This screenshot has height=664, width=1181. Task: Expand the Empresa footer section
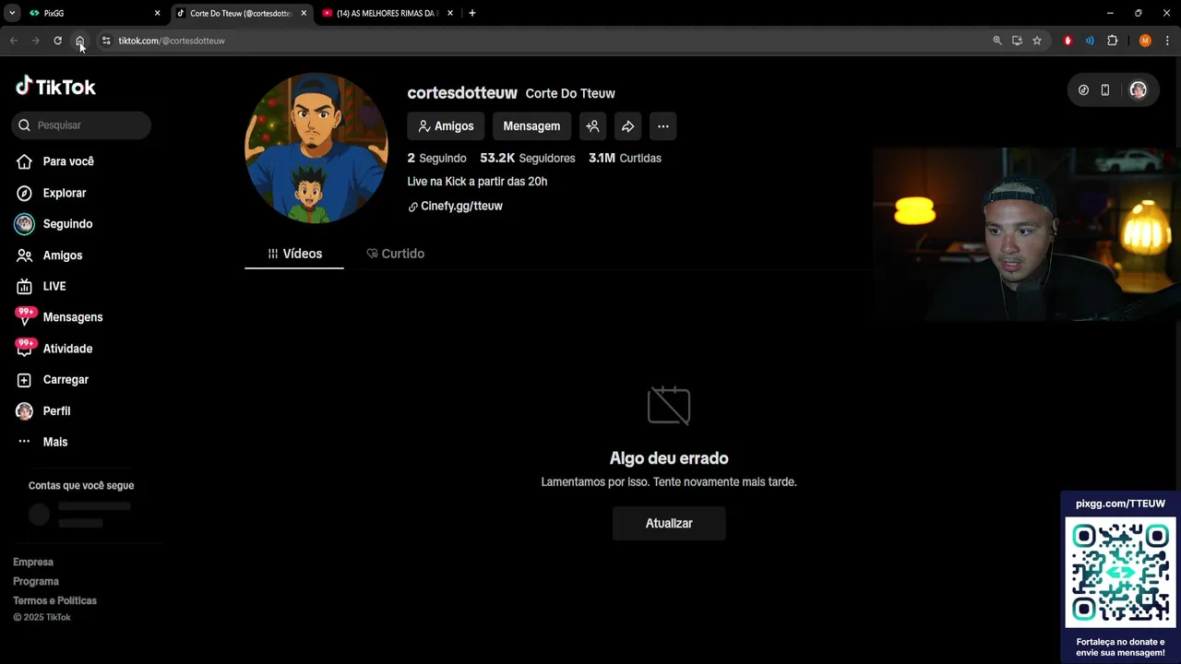(x=33, y=563)
